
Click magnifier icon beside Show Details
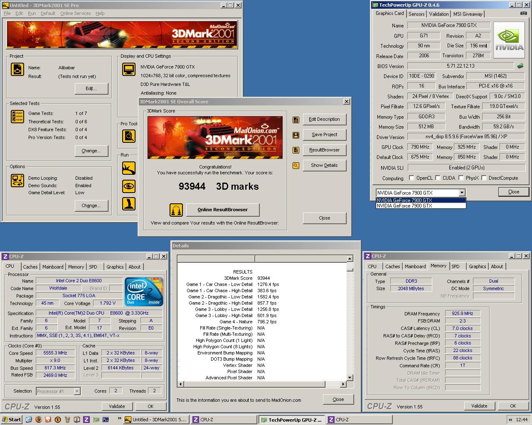coord(296,166)
